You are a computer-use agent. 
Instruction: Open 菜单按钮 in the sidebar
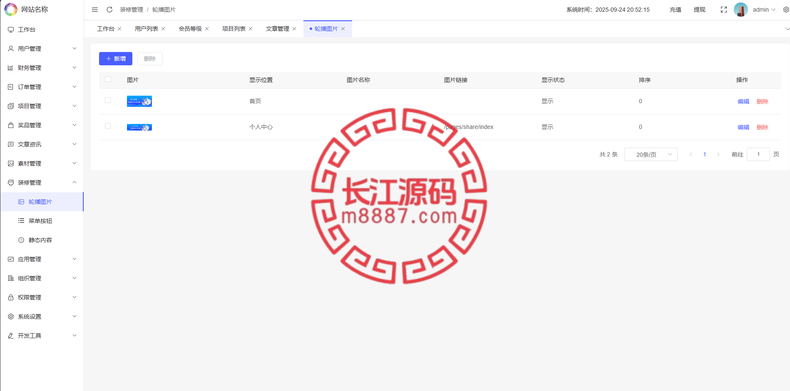[x=42, y=221]
